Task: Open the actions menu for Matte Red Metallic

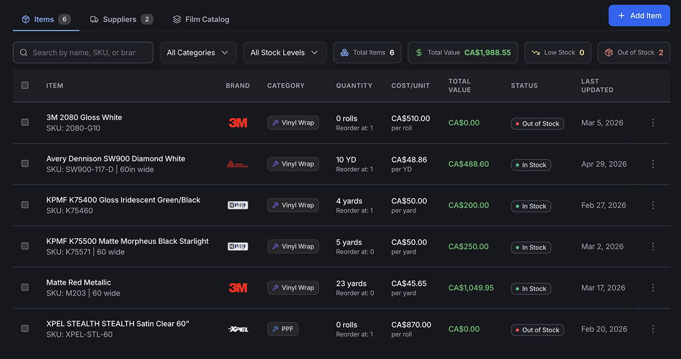Action: click(653, 288)
